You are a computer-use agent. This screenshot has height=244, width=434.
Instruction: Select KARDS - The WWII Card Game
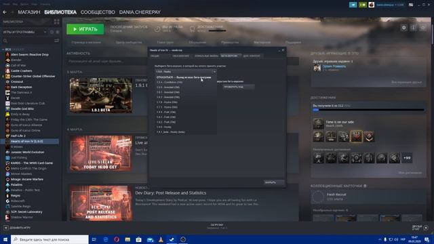[32, 163]
